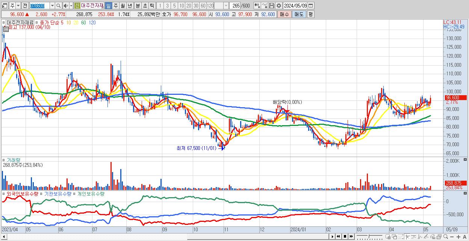This screenshot has width=469, height=241.
Task: Open stock code history dropdown arrow
Action: coord(52,6)
